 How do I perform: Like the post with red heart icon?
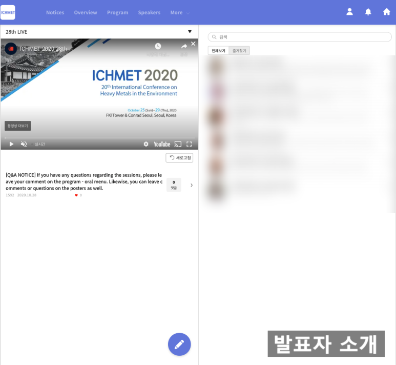76,195
